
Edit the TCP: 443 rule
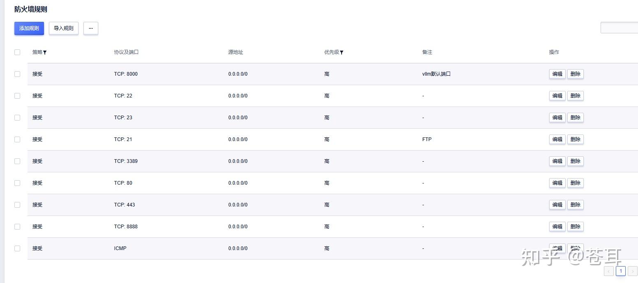557,205
